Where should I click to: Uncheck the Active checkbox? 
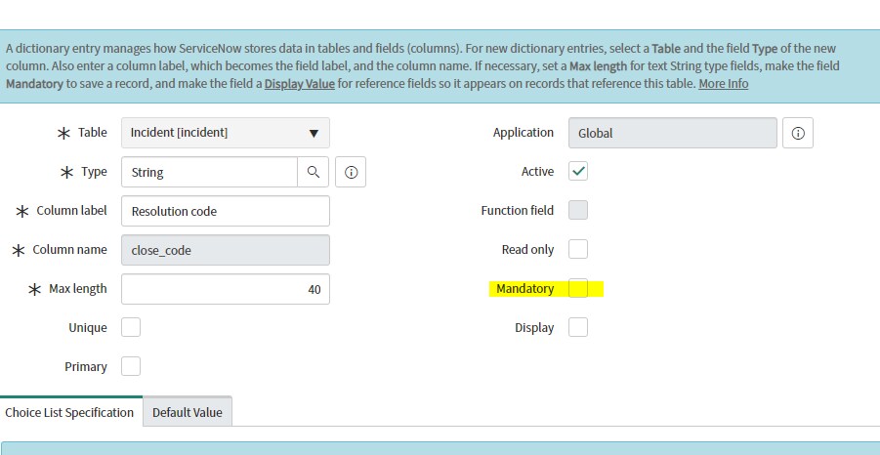[x=578, y=172]
